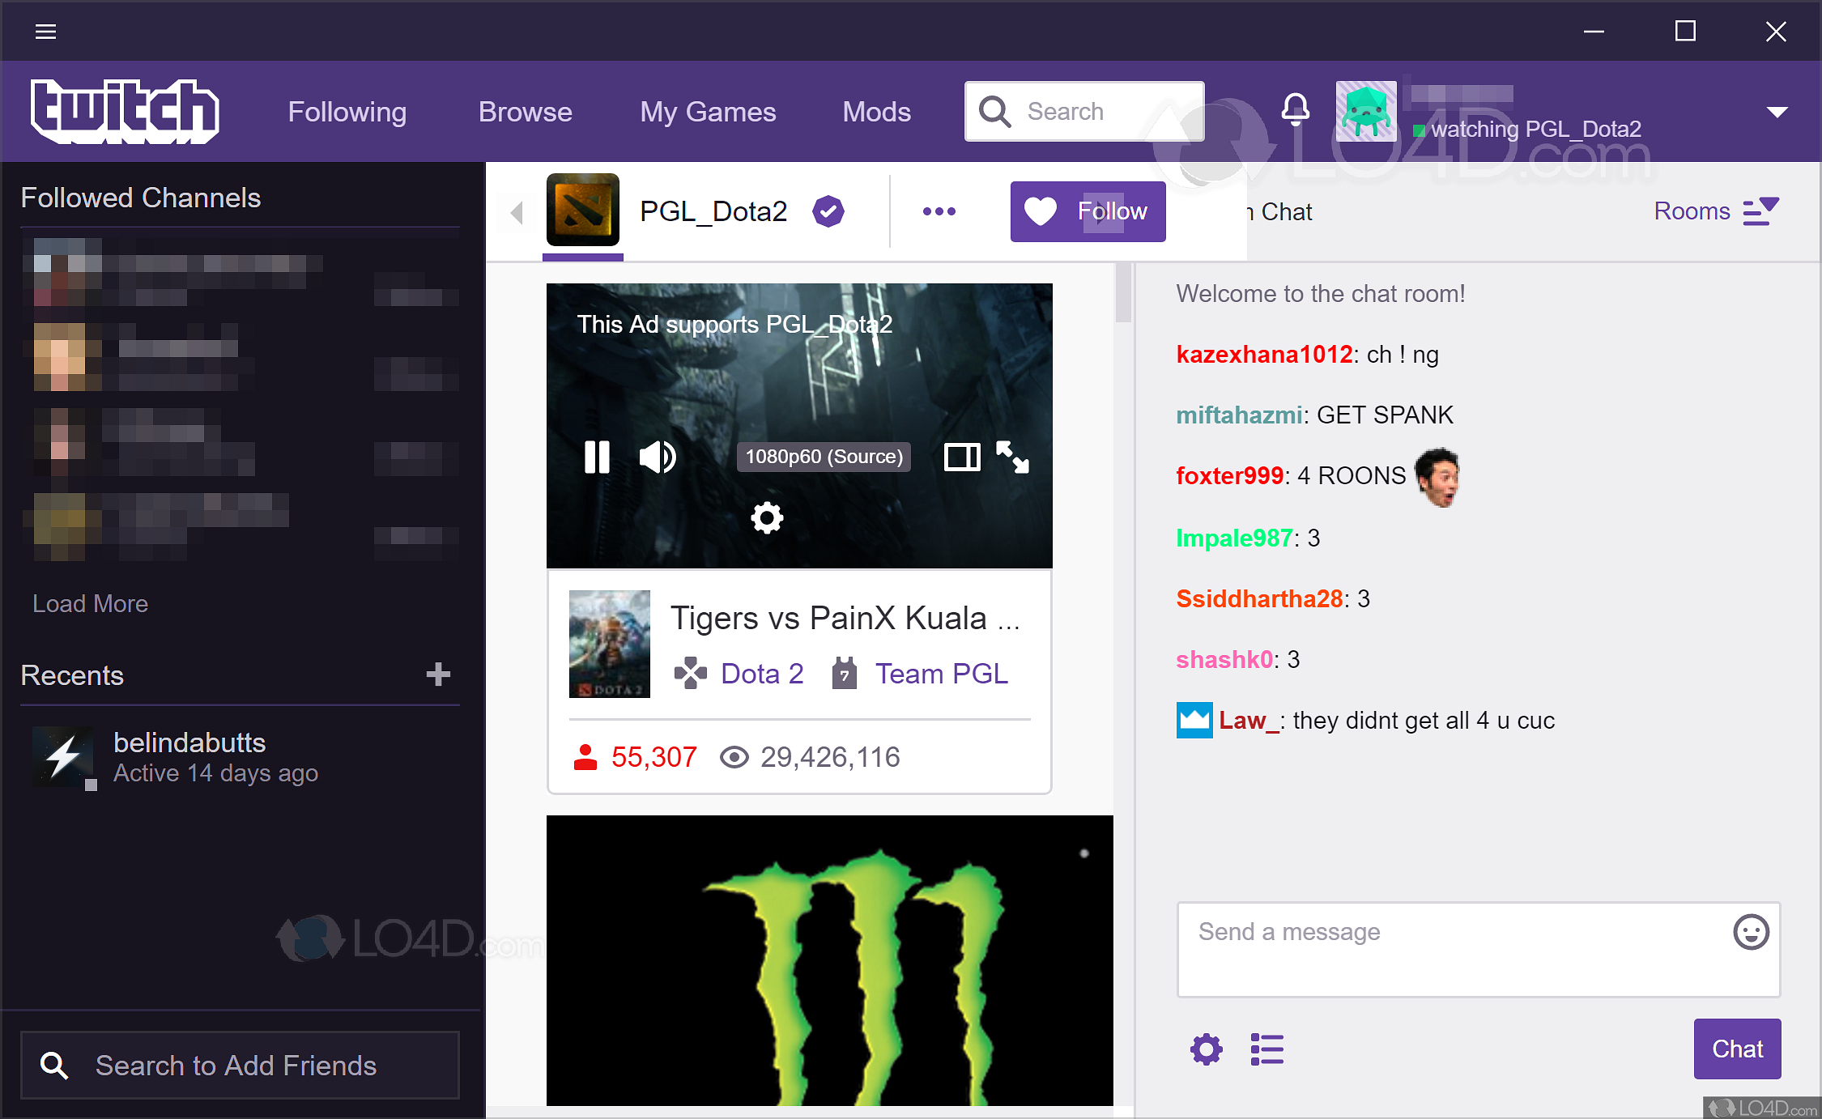Click the user avatar icon

coord(1365,111)
